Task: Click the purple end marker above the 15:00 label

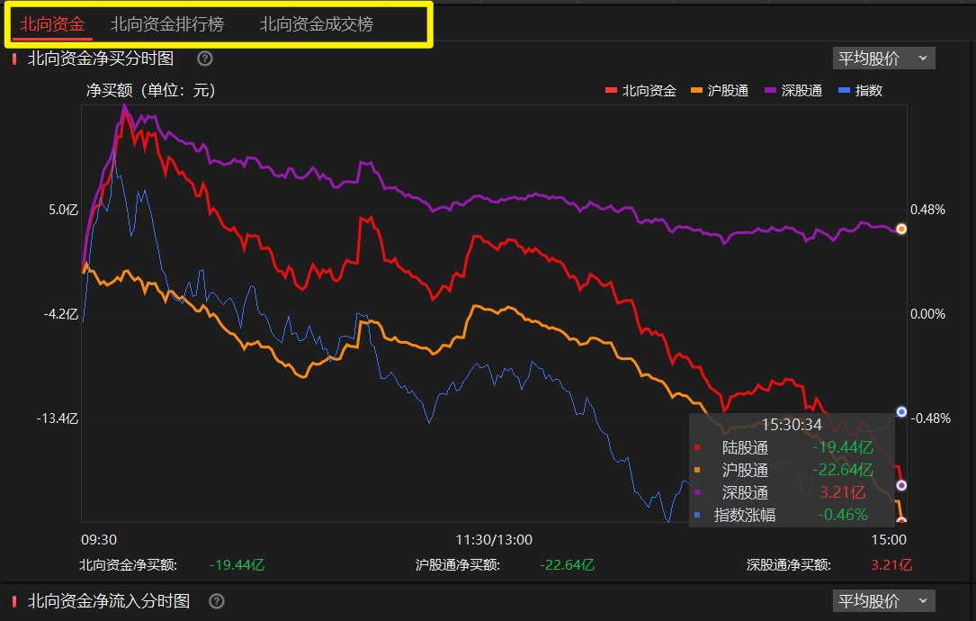Action: point(901,485)
